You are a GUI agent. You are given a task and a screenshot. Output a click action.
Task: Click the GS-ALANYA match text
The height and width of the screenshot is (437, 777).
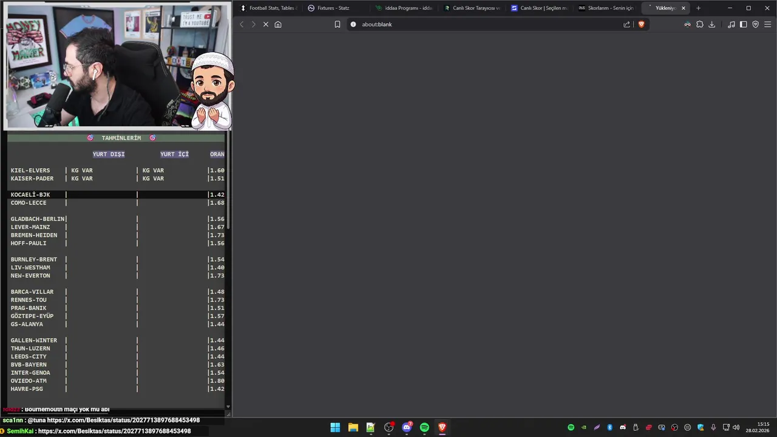pos(27,324)
